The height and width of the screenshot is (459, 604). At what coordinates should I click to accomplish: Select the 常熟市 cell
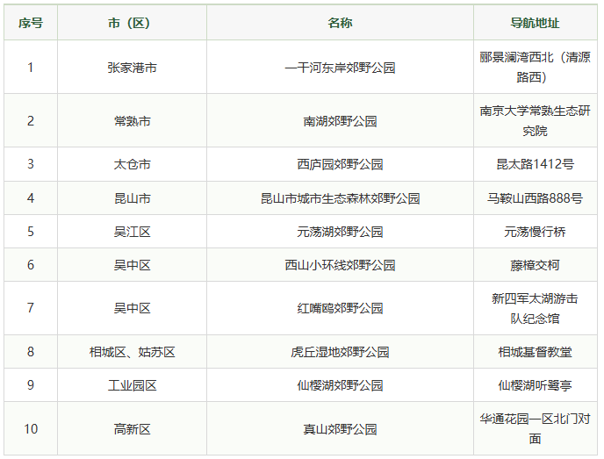click(x=132, y=121)
